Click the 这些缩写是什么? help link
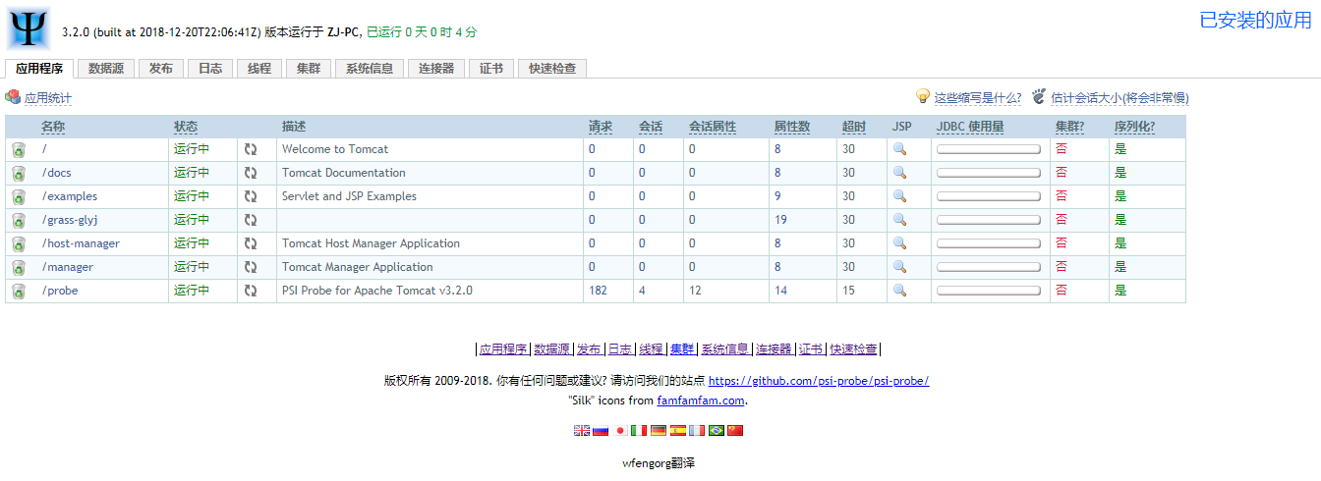1321x481 pixels. (978, 98)
